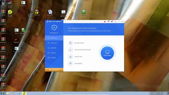Click the taskbar clock
This screenshot has height=95, width=169.
click(165, 93)
